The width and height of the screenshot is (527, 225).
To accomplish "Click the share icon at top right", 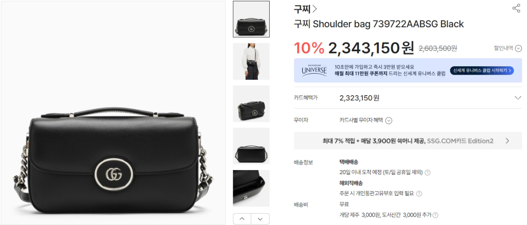I will coord(516,8).
